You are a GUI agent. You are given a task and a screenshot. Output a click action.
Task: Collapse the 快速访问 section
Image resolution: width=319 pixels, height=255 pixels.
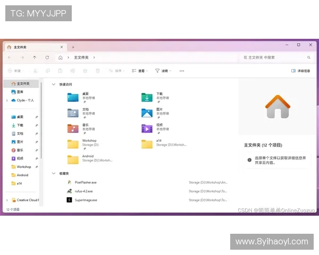tap(54, 84)
